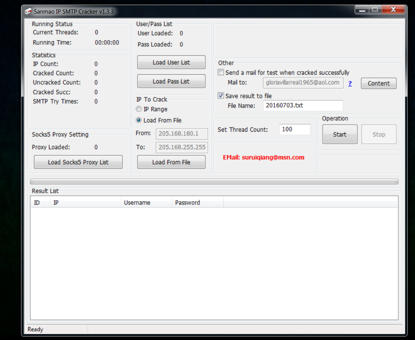
Task: Click the Load Socks5 Proxy List button
Action: coord(78,162)
